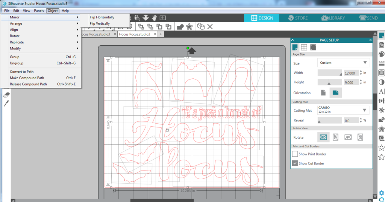Open the grid settings tab in Page Setup
This screenshot has width=385, height=202.
tap(304, 47)
